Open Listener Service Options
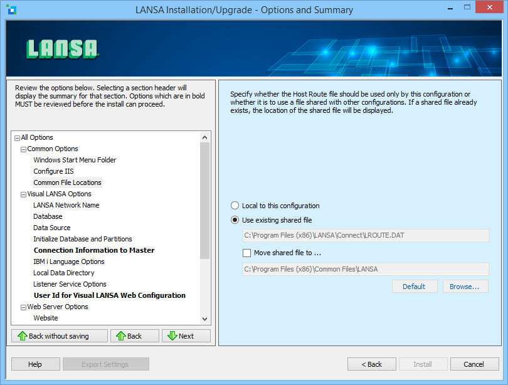Screen dimensions: 508x385 (x=70, y=284)
